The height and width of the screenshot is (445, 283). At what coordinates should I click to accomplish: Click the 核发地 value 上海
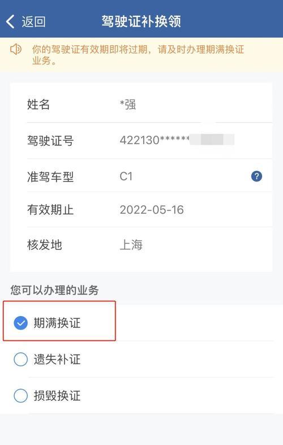click(131, 245)
